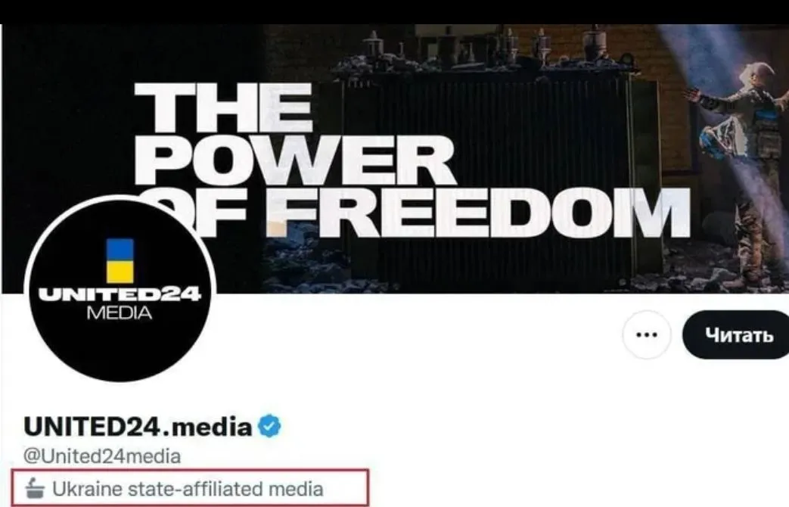Click the word POWER in the banner

pos(295,160)
